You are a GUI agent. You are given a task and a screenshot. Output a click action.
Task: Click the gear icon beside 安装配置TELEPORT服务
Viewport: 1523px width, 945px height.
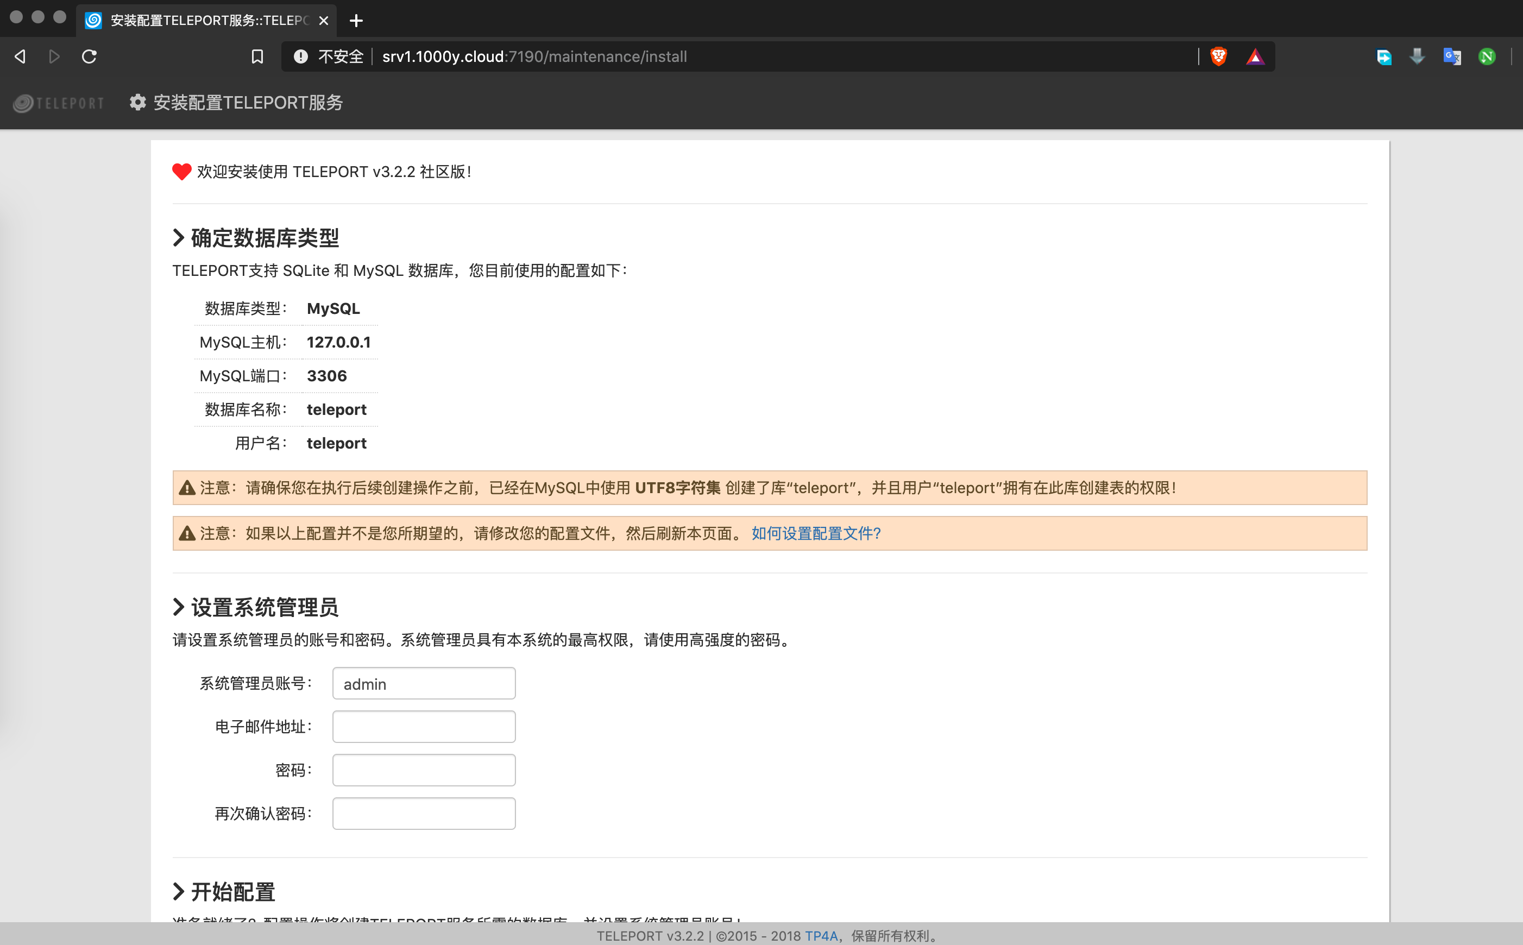pyautogui.click(x=137, y=103)
